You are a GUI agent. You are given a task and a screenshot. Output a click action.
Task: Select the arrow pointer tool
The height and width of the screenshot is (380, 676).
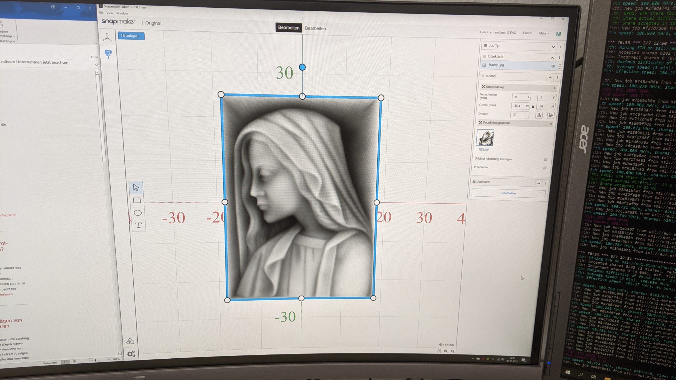pyautogui.click(x=136, y=188)
